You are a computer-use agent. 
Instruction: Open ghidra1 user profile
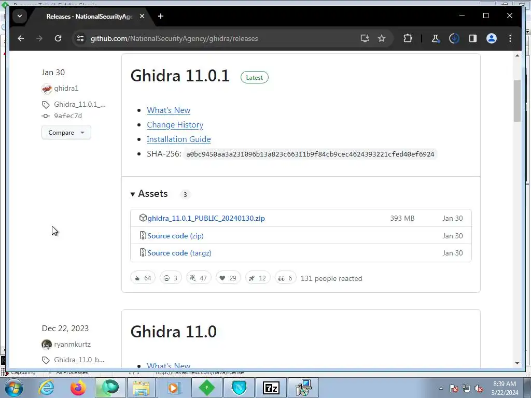click(66, 88)
